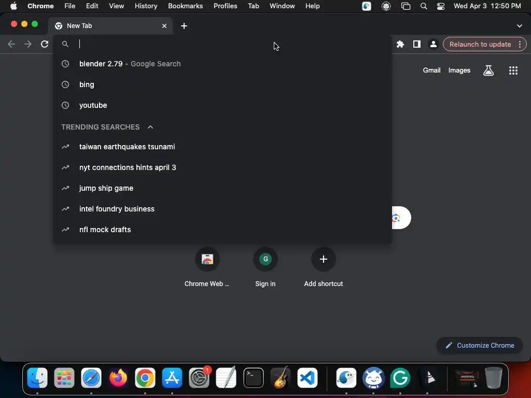
Task: Open the Bookmarks menu
Action: [185, 6]
